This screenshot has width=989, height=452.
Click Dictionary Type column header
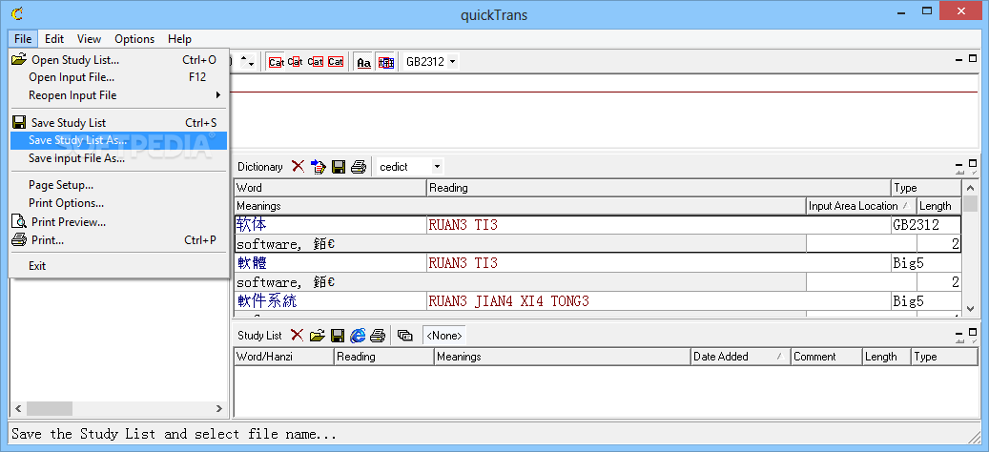(926, 188)
